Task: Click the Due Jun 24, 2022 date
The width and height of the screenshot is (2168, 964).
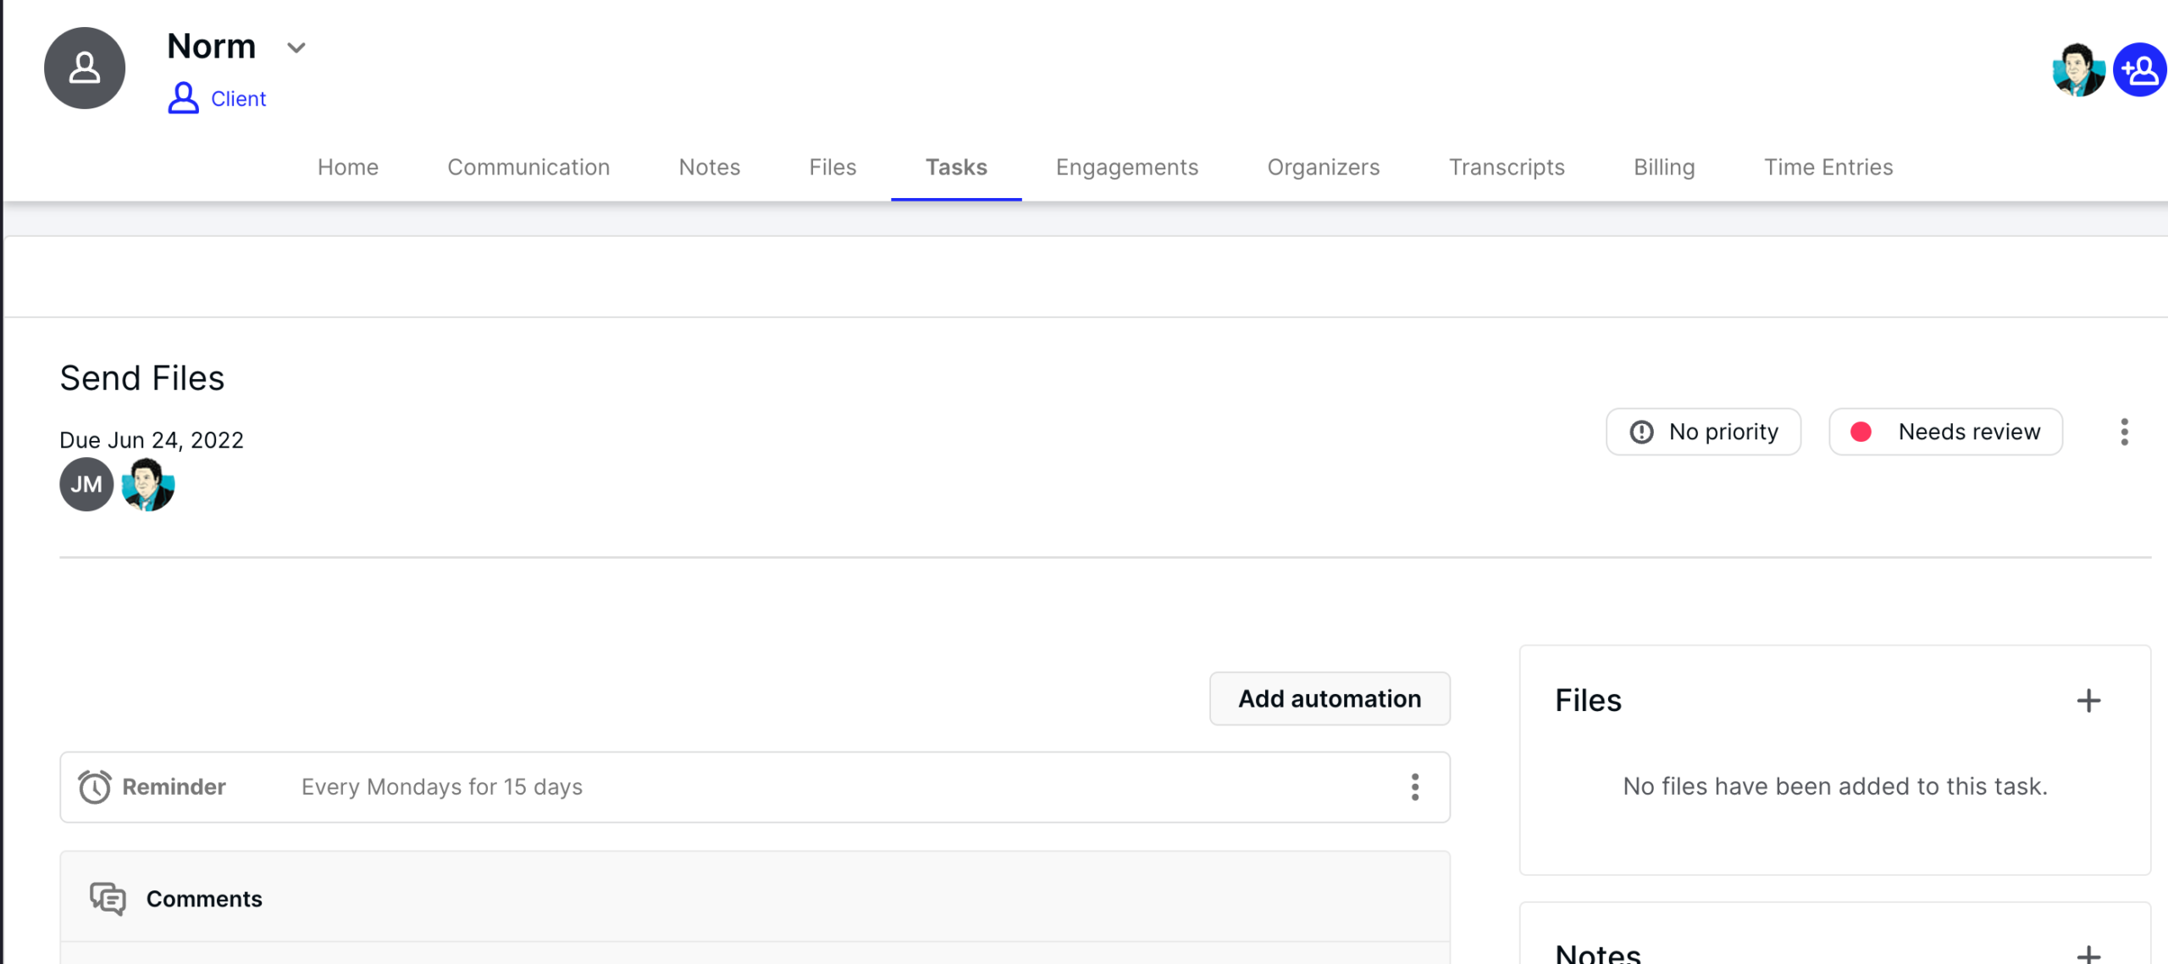Action: 152,440
